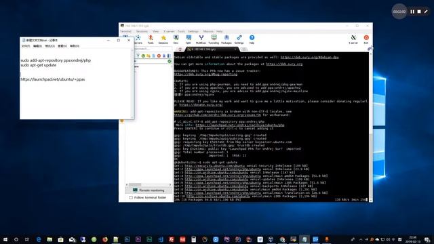The image size is (434, 244).
Task: Click 'https://launchpad.net/ubuntu/+ppas' text in Notepad
Action: 53,79
